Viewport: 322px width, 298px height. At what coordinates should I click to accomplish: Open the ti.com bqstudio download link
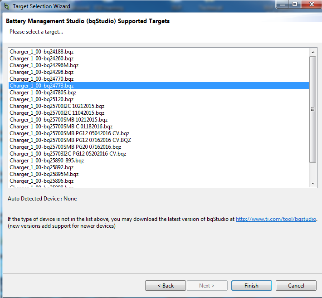[x=276, y=219]
